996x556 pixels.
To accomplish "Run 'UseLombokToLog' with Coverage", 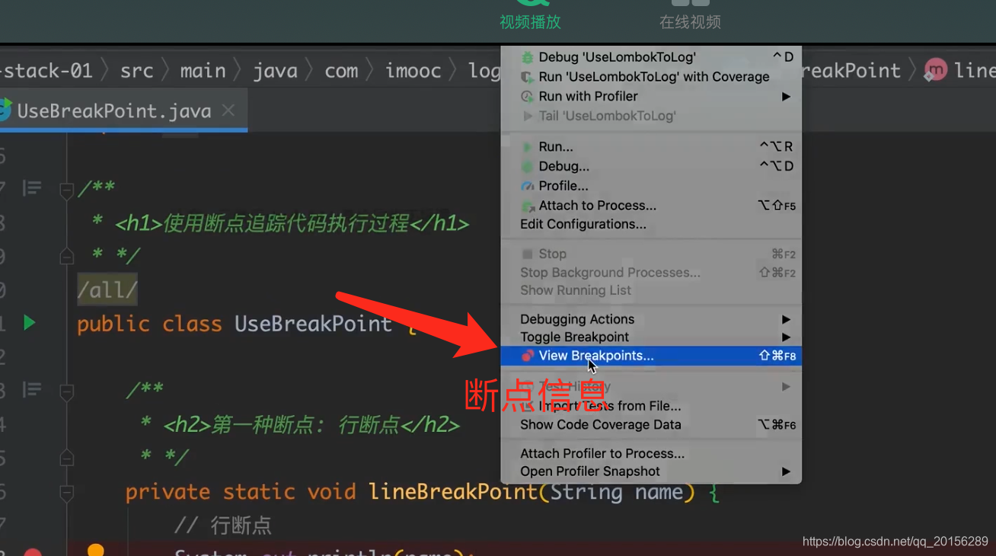I will coord(651,77).
